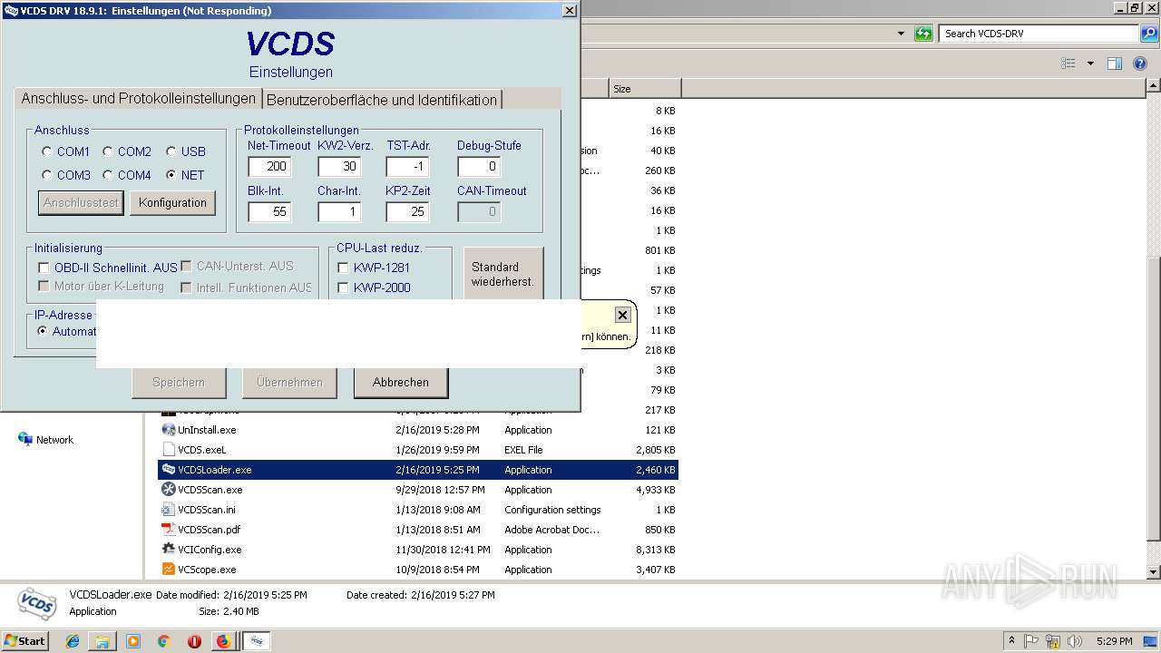Open Explorer help question mark icon

[x=1141, y=63]
